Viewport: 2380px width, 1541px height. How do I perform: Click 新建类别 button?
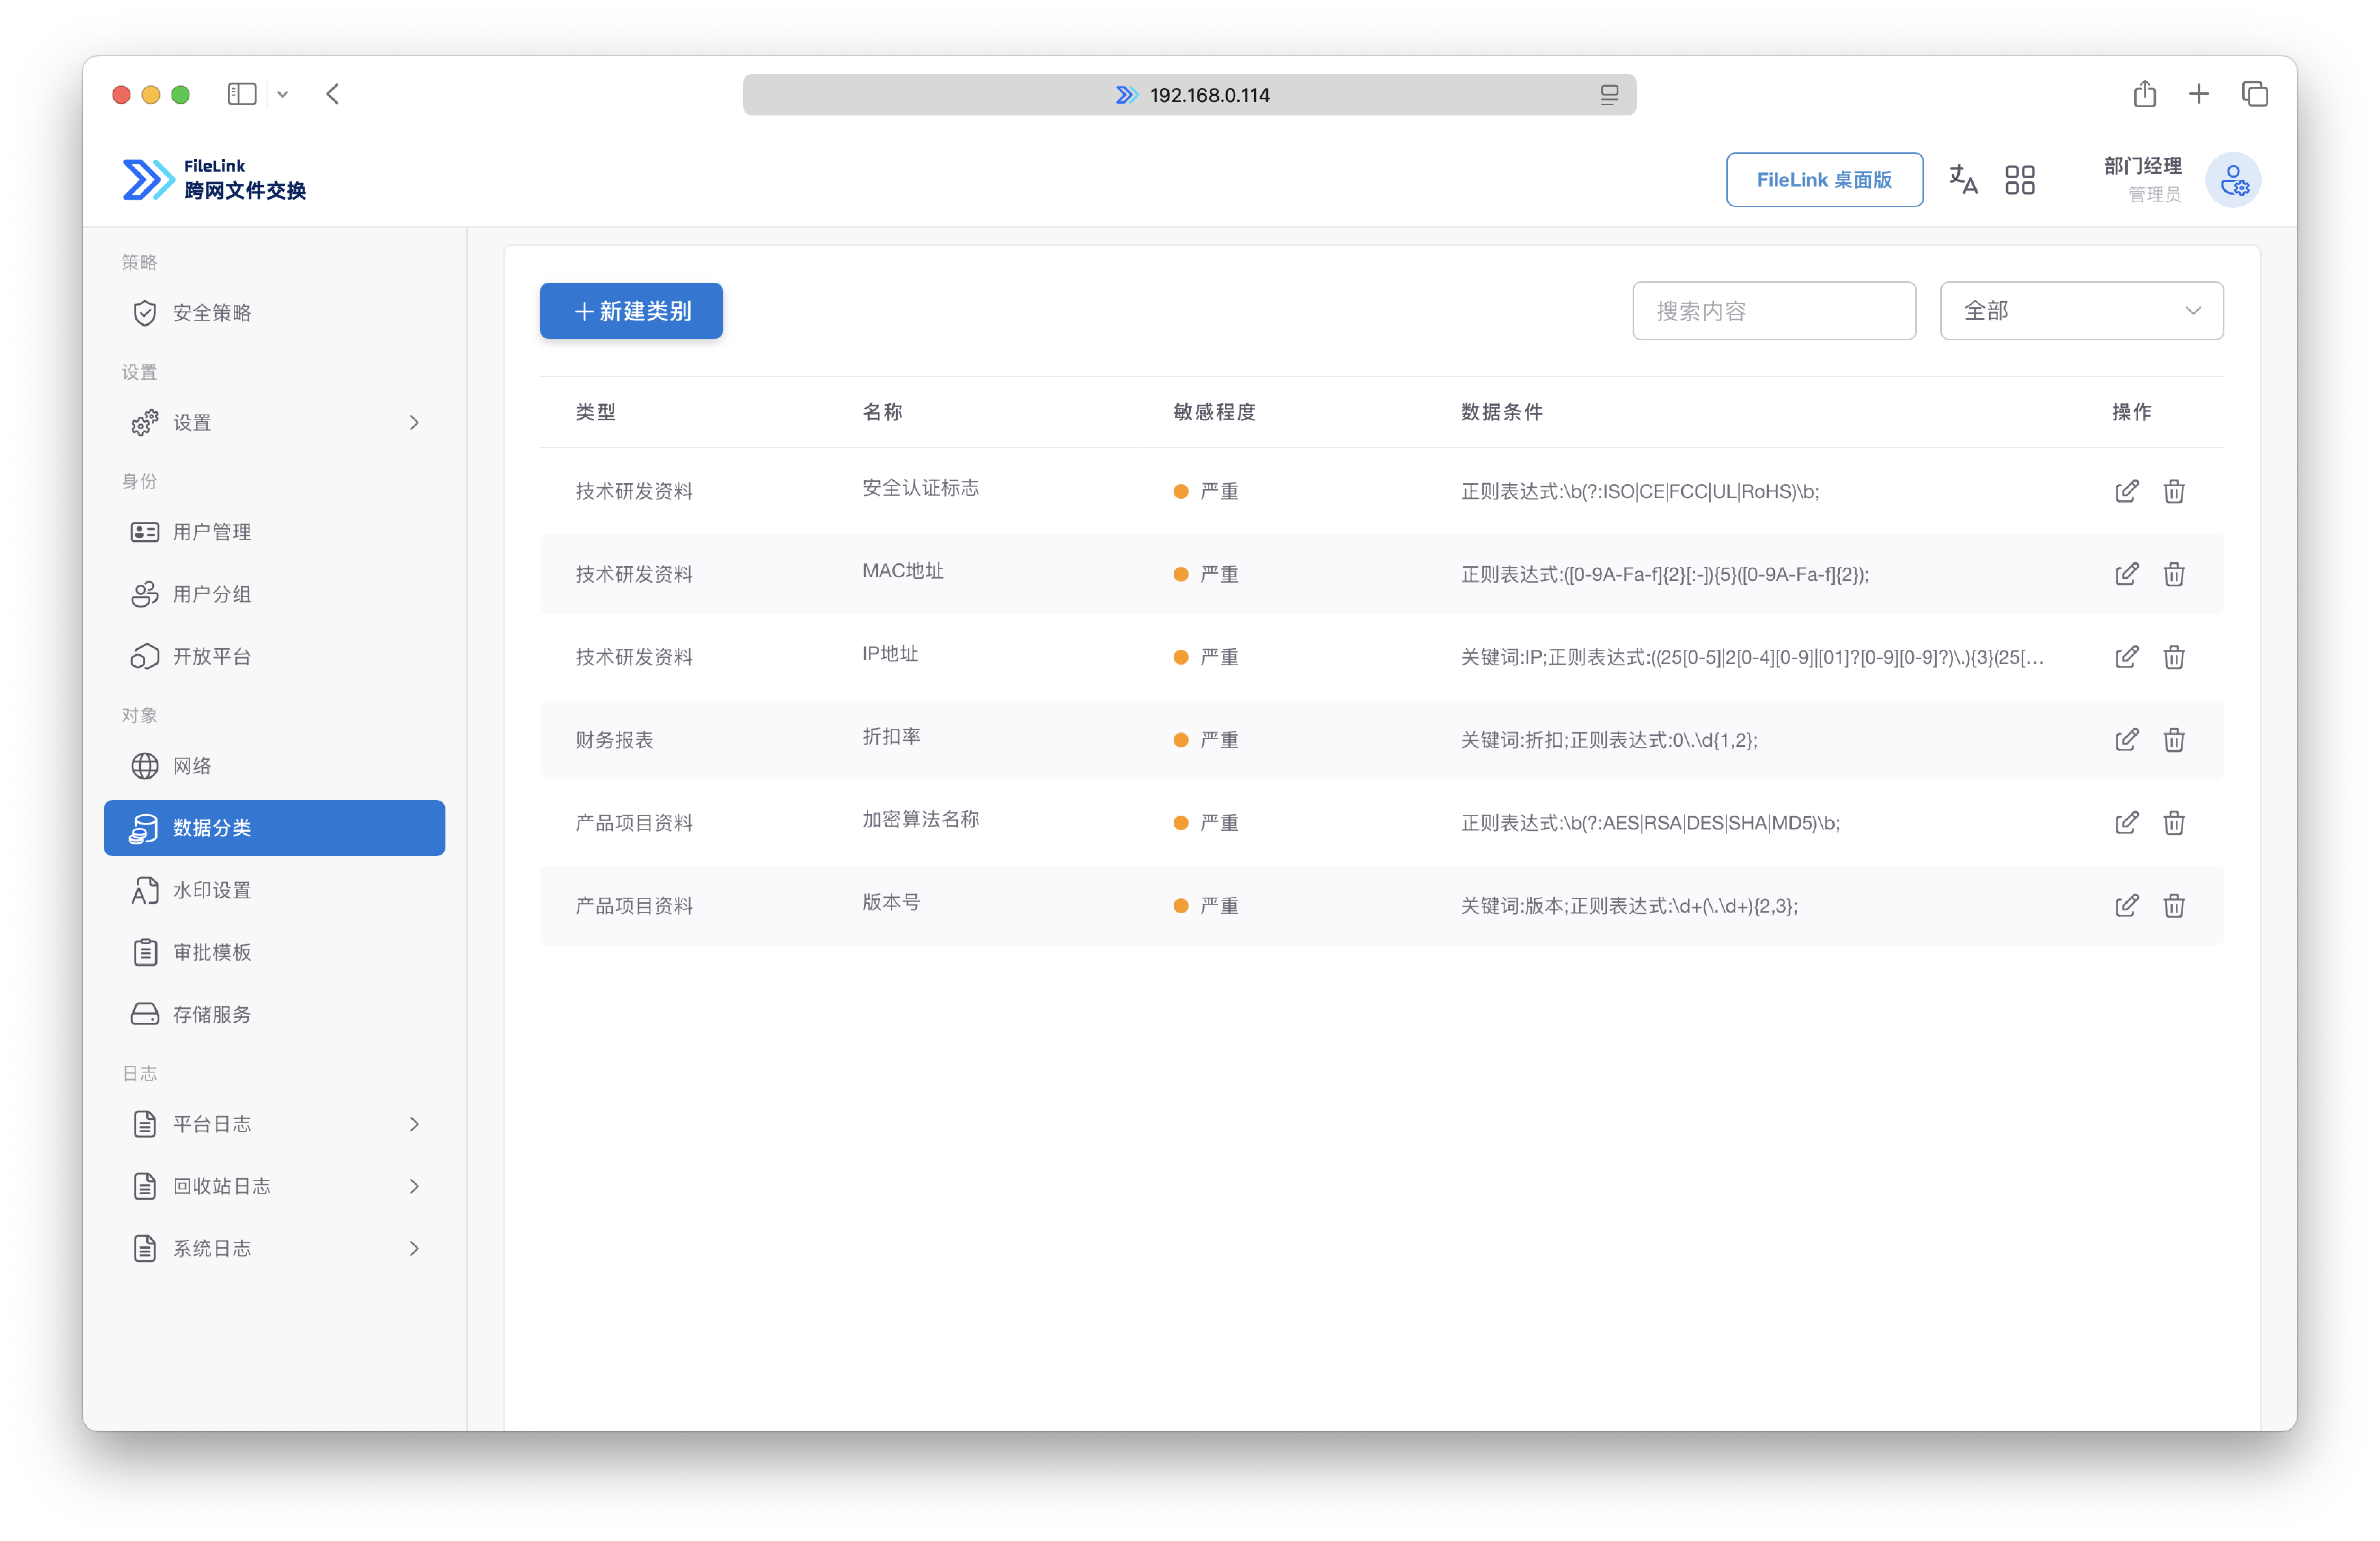(631, 311)
